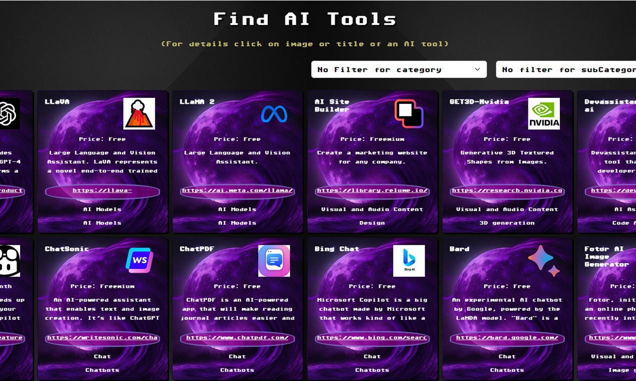Click 'Price: Freemium' on ChatSonic card
636x381 pixels.
click(102, 287)
